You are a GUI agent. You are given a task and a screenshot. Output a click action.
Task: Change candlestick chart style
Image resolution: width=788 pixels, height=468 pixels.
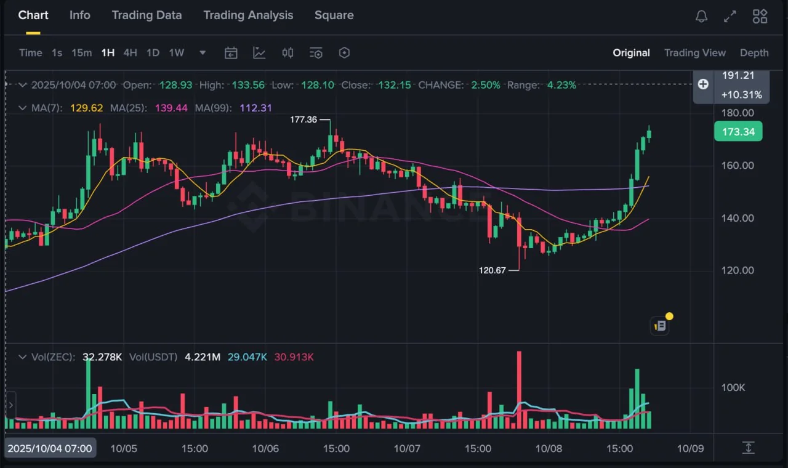pos(287,53)
